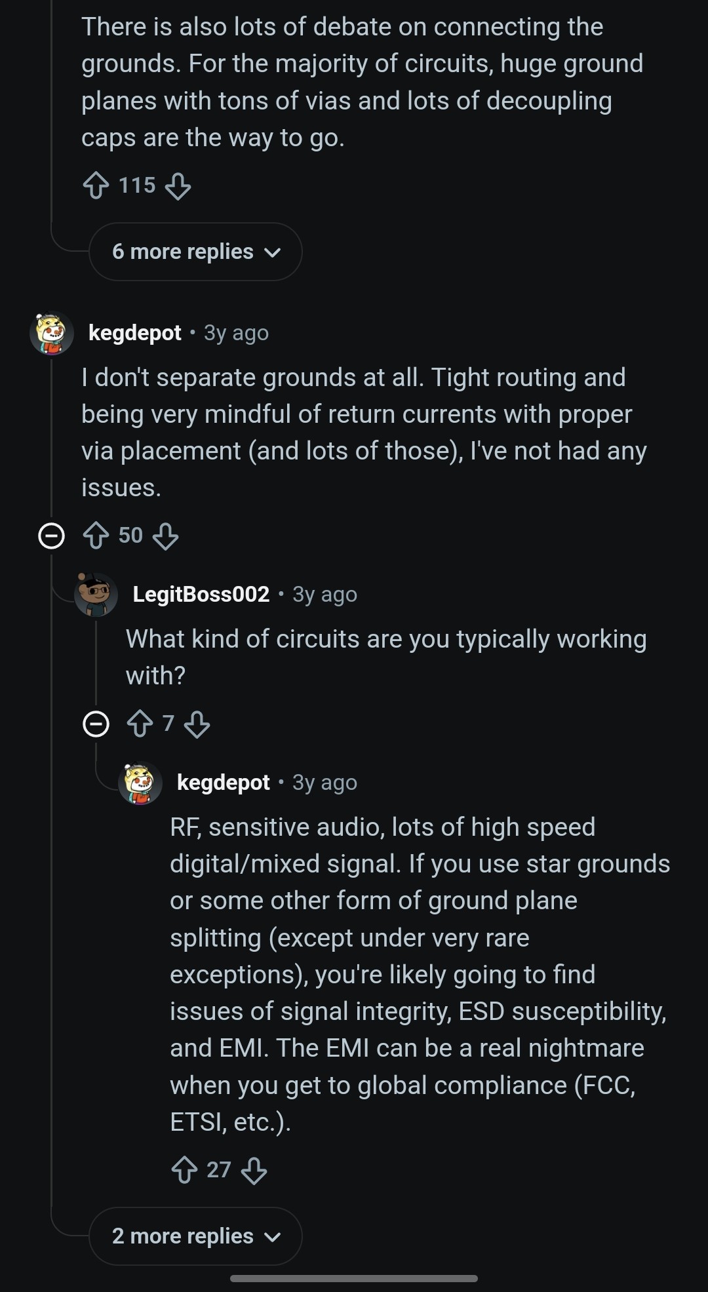This screenshot has height=1292, width=708.
Task: Downvote kegdepot's comment with 50 points
Action: [x=165, y=536]
